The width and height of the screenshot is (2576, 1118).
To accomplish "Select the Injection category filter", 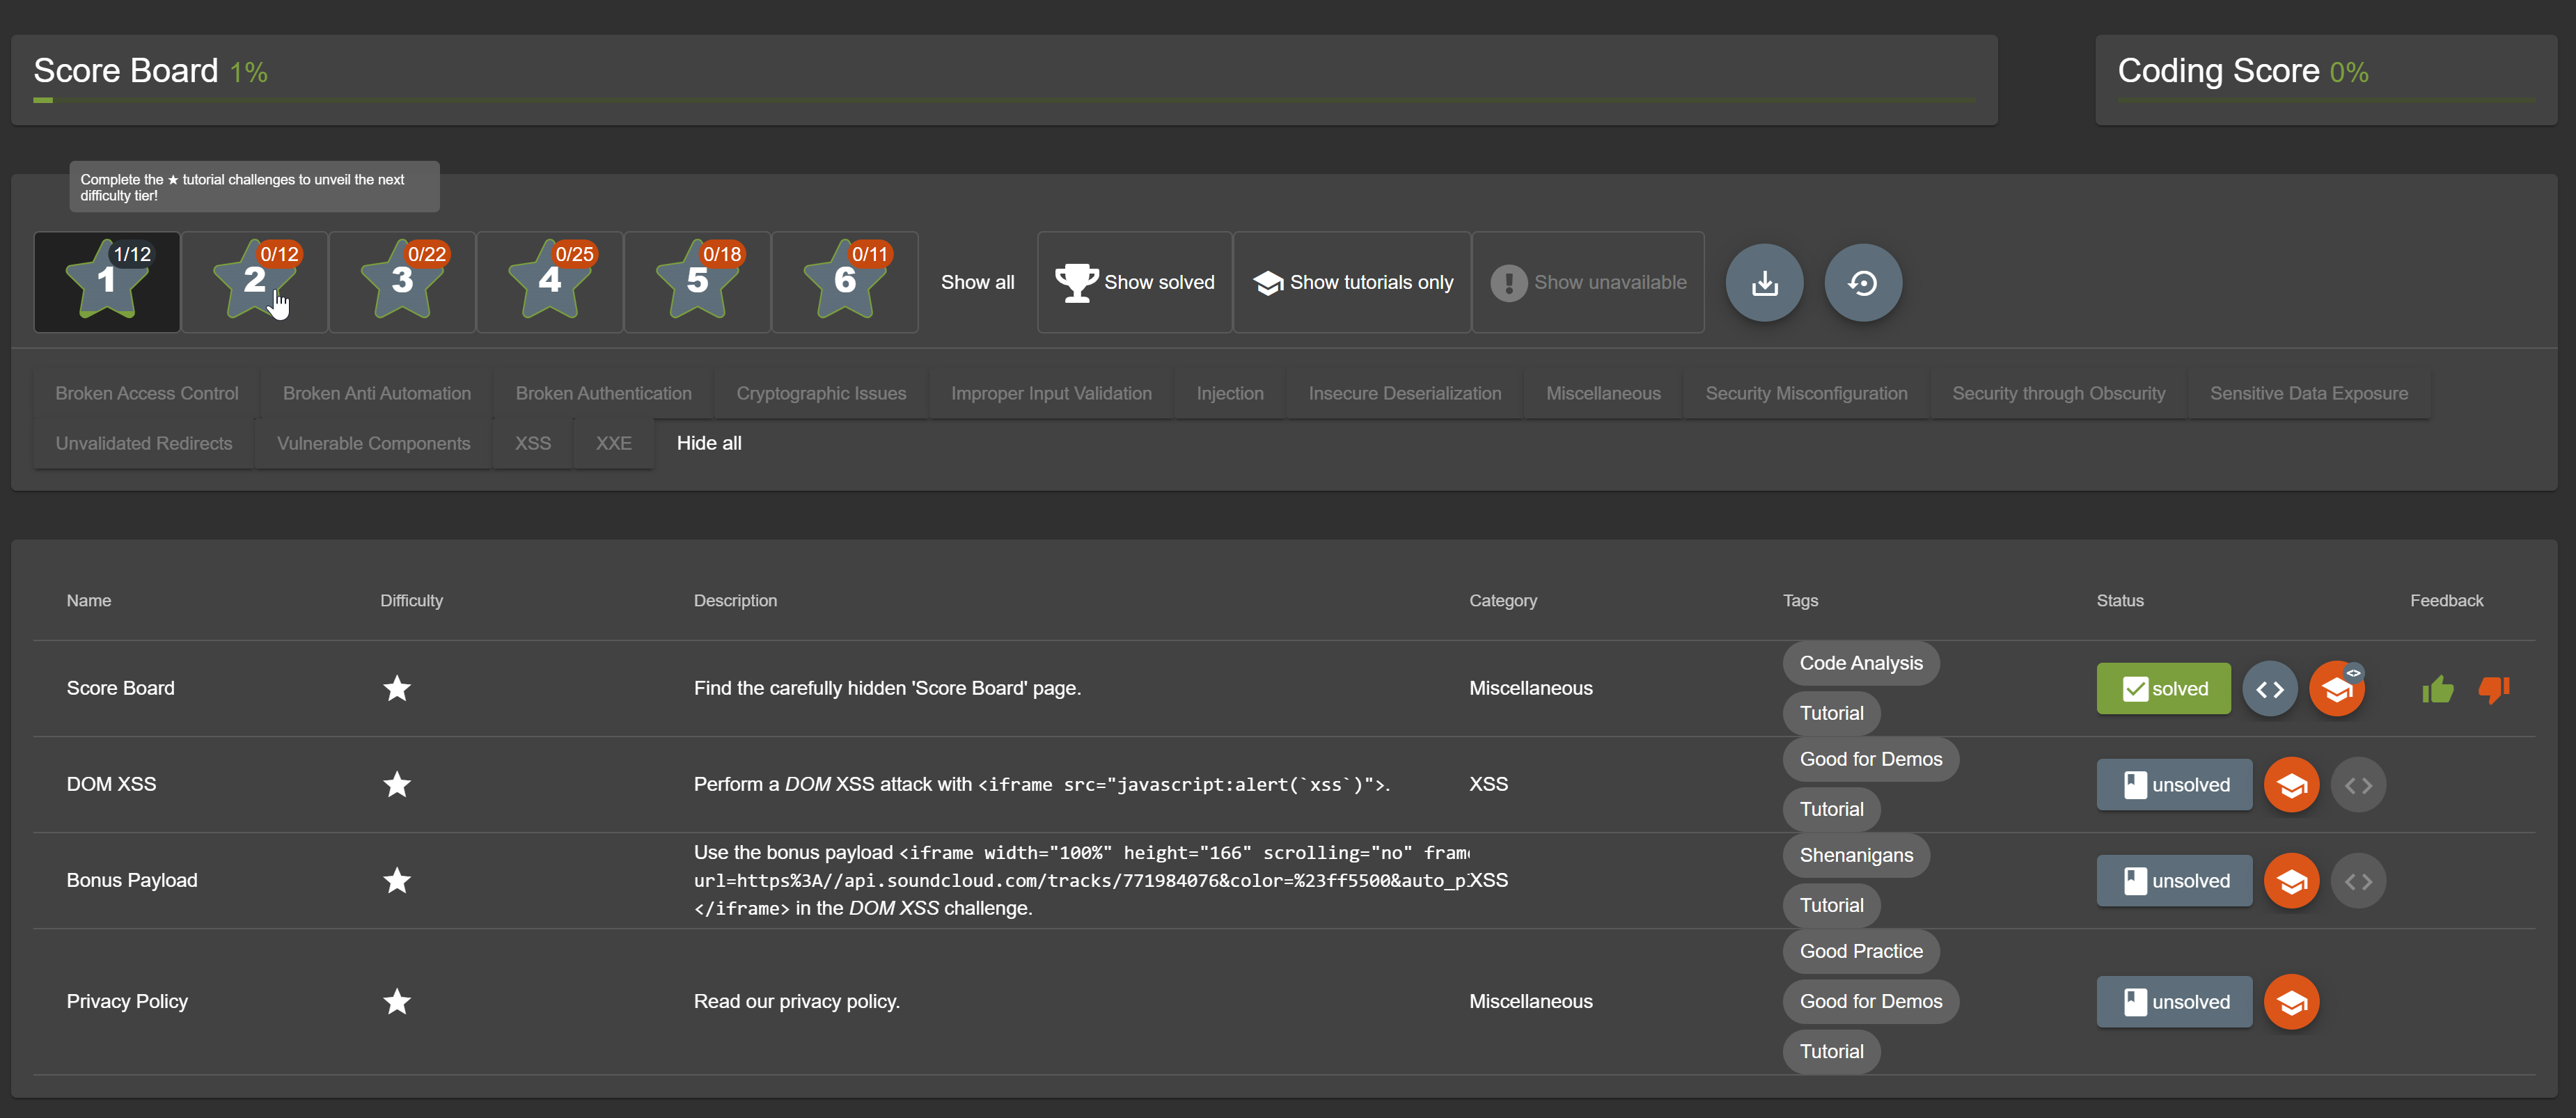I will click(1229, 394).
